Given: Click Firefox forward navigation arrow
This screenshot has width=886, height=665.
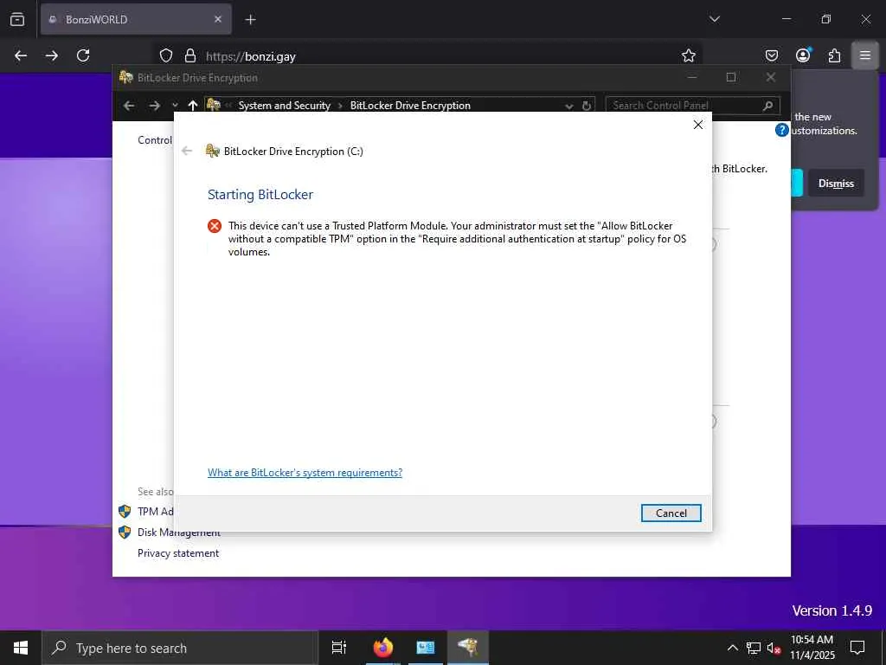Looking at the screenshot, I should click(52, 55).
